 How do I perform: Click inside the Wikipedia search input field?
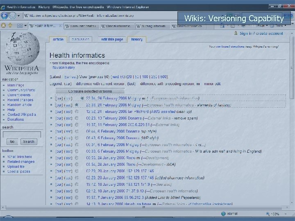click(22, 135)
